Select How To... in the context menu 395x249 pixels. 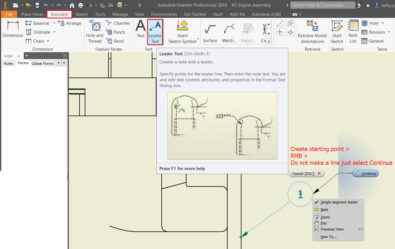(x=338, y=237)
